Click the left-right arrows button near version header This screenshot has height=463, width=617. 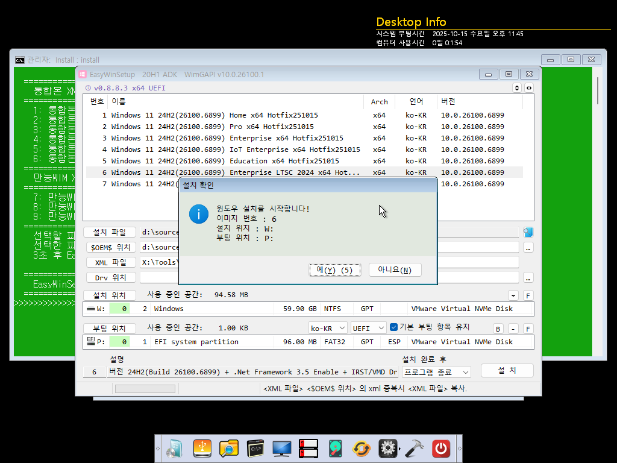click(529, 88)
